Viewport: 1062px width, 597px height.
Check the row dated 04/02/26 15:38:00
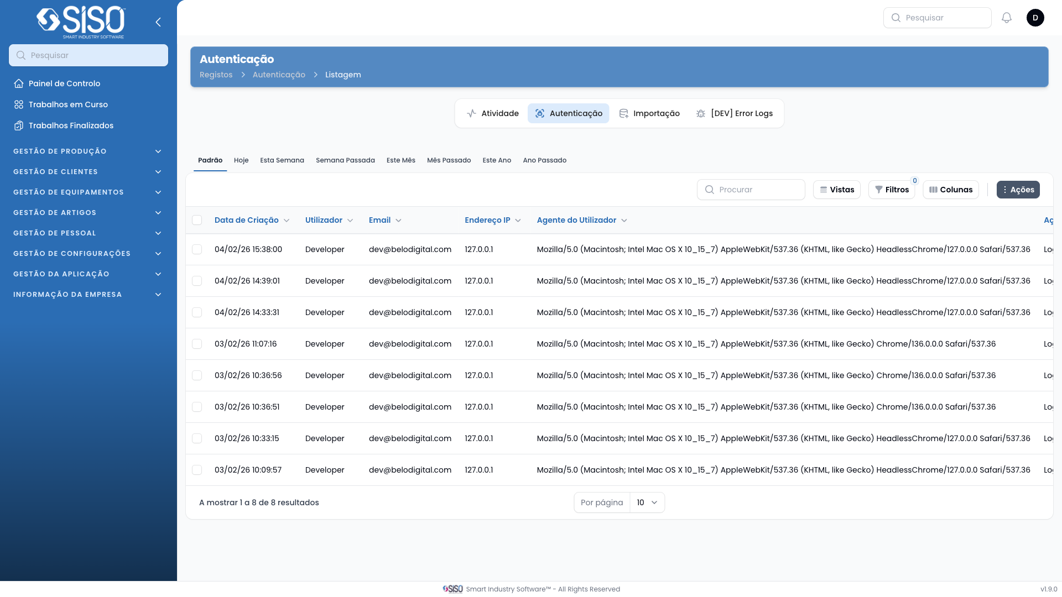(197, 249)
